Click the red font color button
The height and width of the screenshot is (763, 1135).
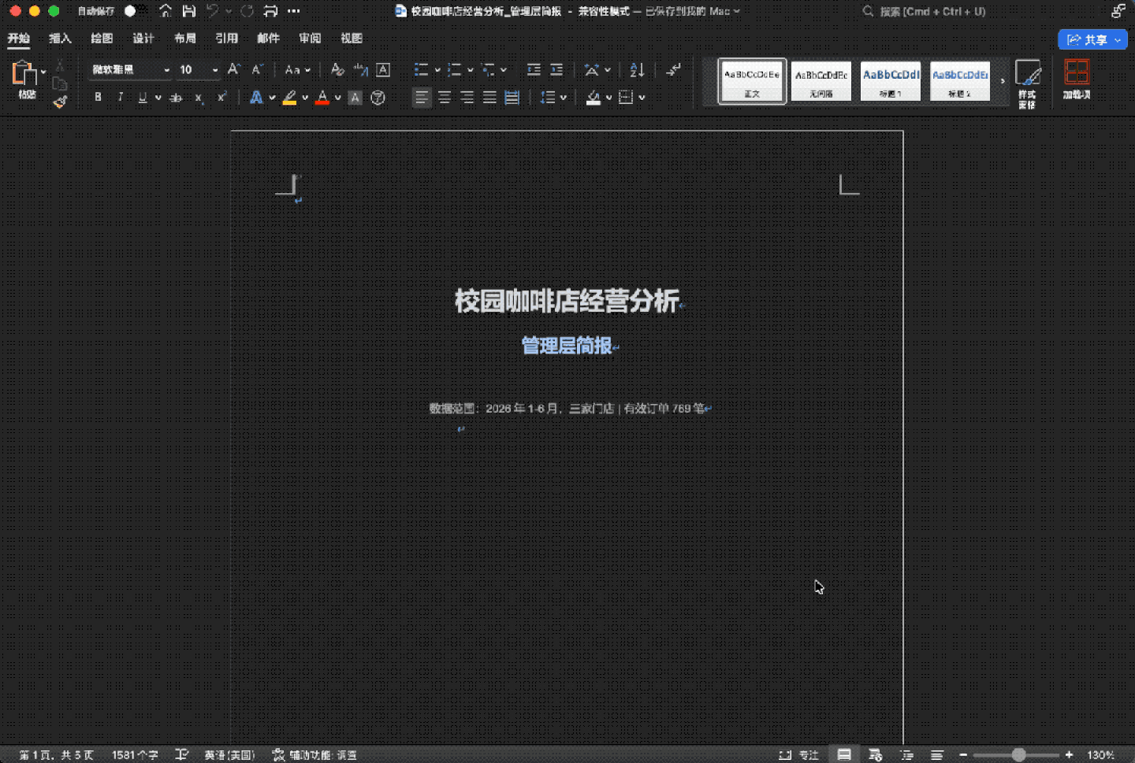tap(322, 98)
